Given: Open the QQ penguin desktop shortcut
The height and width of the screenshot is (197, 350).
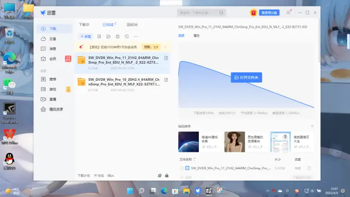Looking at the screenshot, I should tap(9, 161).
